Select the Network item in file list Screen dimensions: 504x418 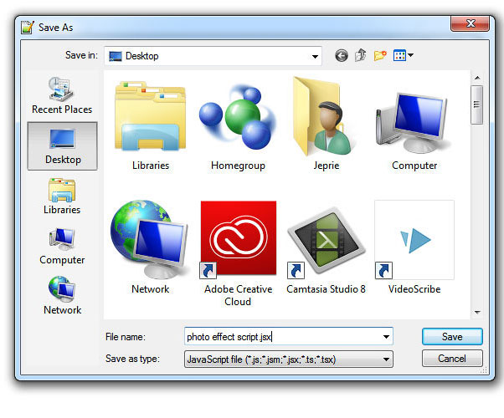[x=150, y=247]
